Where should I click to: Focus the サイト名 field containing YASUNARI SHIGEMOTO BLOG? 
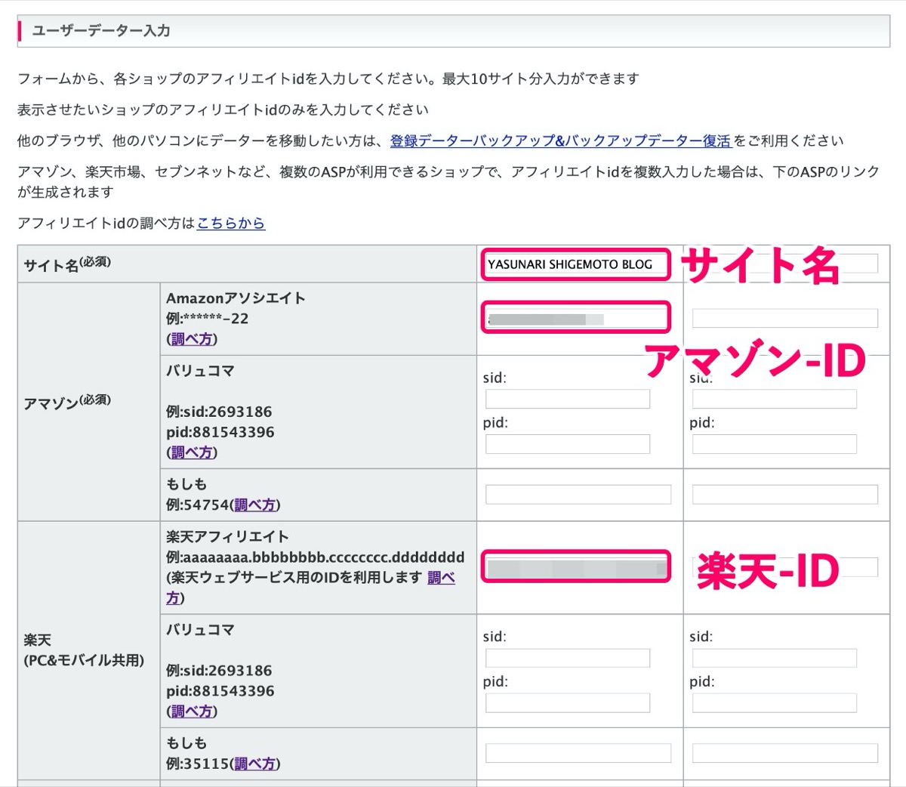pos(575,264)
